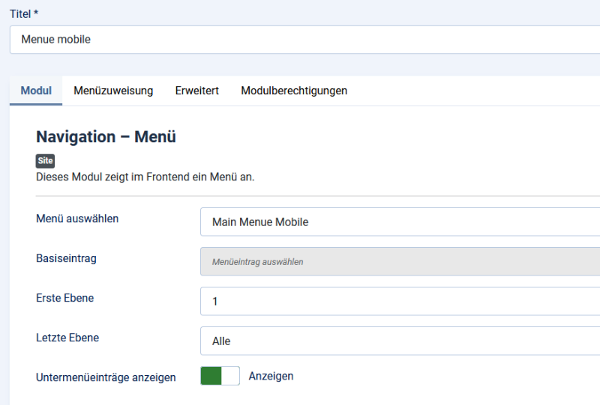
Task: Click the Basiseintrag label
Action: pyautogui.click(x=66, y=258)
